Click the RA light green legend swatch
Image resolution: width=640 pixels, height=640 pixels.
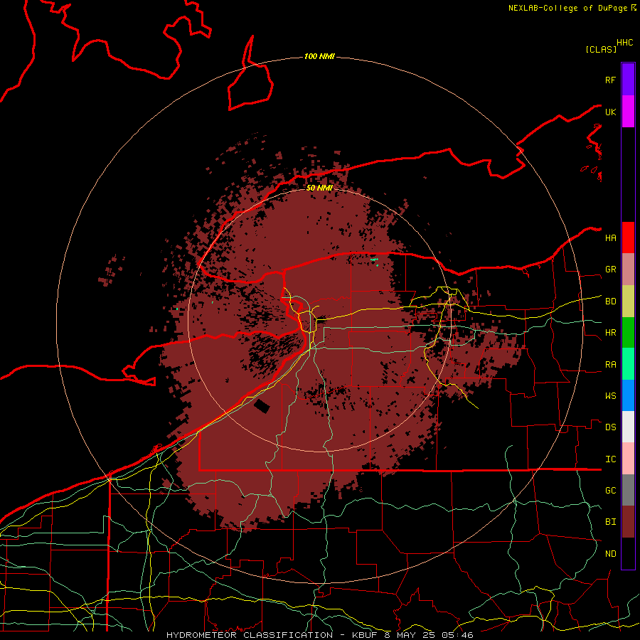pyautogui.click(x=628, y=364)
